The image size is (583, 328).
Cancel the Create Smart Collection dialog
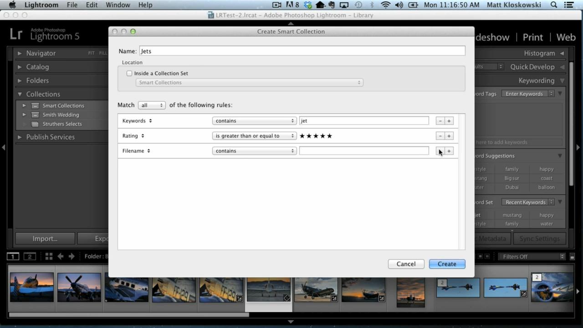(406, 264)
